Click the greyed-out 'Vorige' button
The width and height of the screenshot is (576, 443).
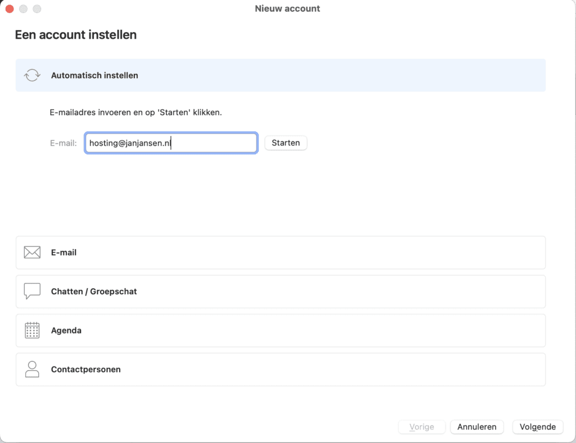coord(421,427)
